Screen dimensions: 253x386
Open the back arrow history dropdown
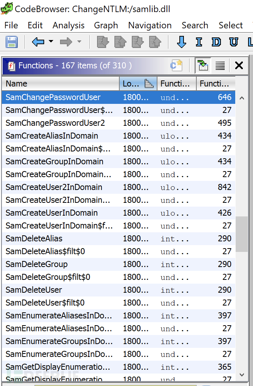pos(51,42)
